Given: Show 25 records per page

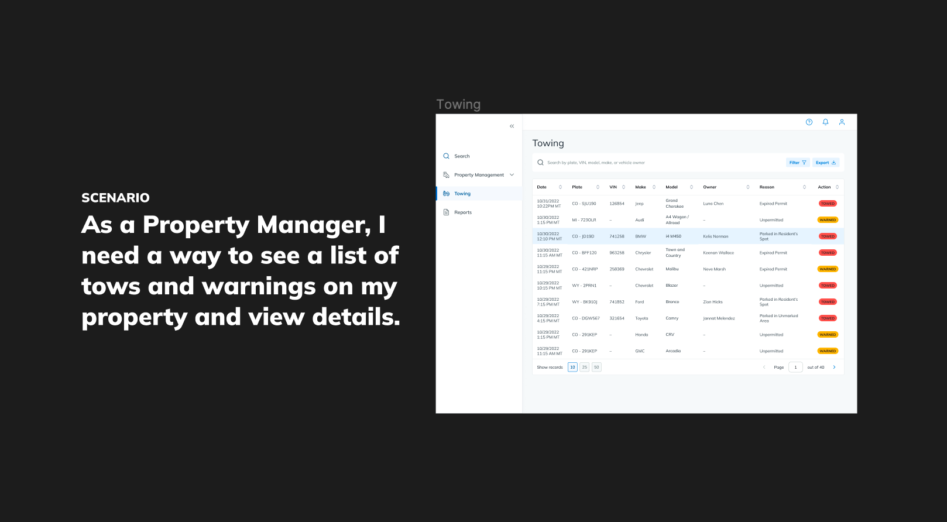Looking at the screenshot, I should (x=584, y=368).
